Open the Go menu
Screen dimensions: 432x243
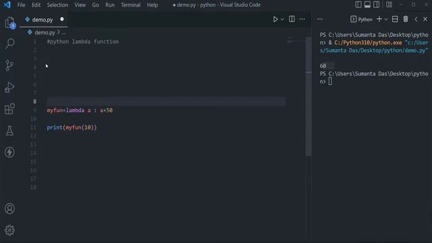point(95,5)
